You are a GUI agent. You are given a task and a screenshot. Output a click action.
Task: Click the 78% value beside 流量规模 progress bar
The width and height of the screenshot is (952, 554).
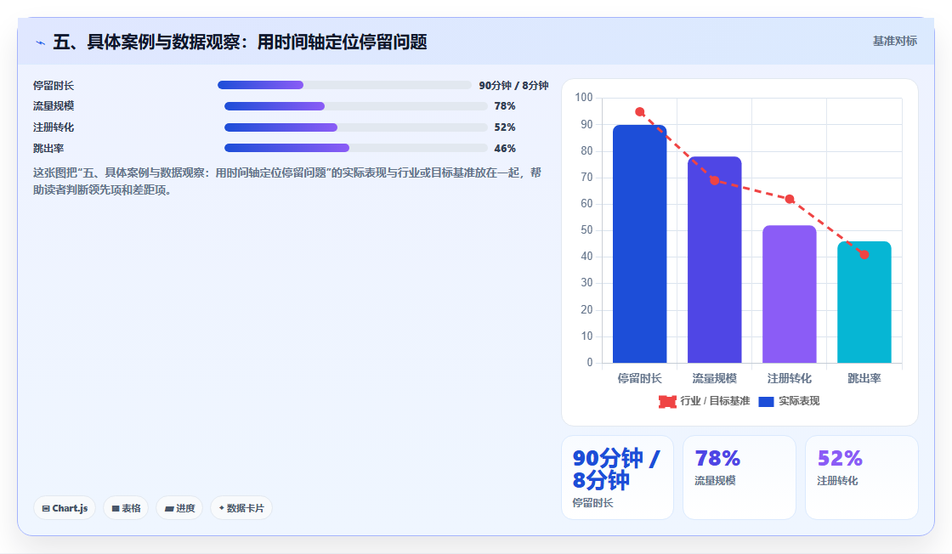click(505, 106)
